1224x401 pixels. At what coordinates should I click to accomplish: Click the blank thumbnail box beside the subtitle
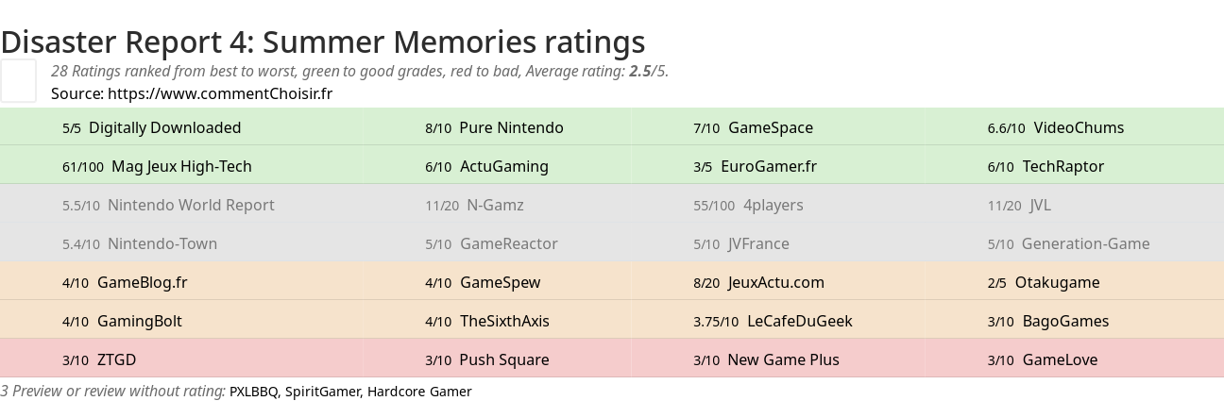click(x=18, y=80)
